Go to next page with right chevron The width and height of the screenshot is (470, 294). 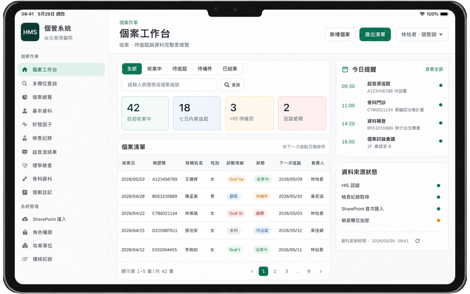pyautogui.click(x=321, y=271)
